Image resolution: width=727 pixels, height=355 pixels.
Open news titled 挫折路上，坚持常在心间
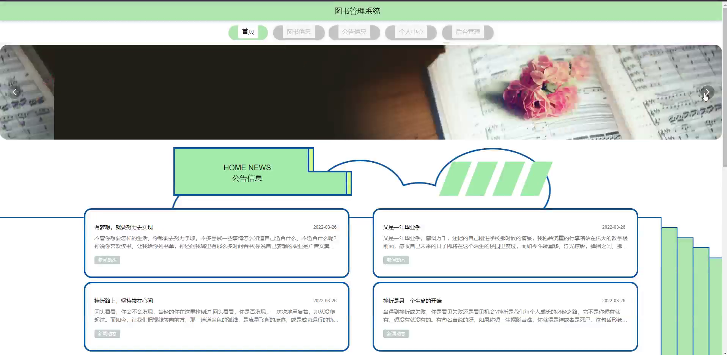coord(123,301)
